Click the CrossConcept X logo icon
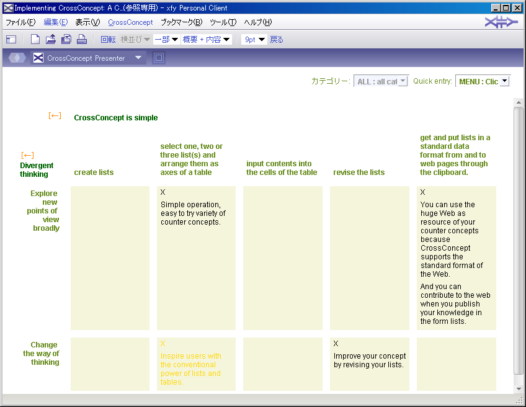Viewport: 526px width, 407px height. tap(38, 58)
